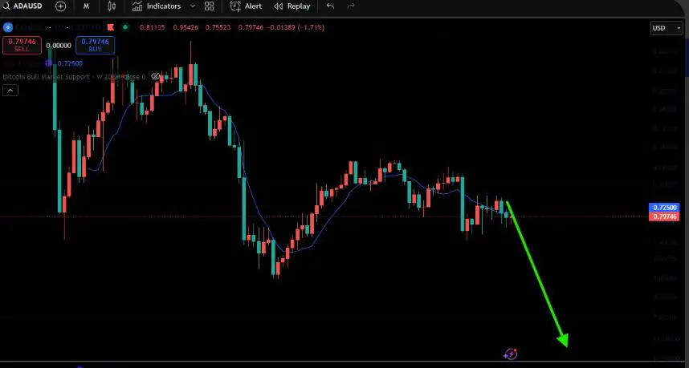Open the Indicators dialog
This screenshot has height=368, width=689.
156,6
